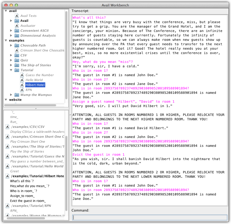Click the Command input field
This screenshot has width=231, height=224.
pyautogui.click(x=150, y=218)
